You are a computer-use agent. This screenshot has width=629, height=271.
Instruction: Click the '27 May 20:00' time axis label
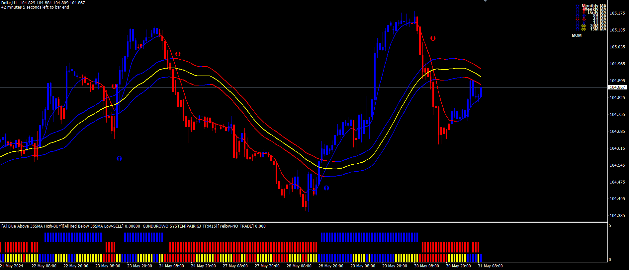pos(267,266)
